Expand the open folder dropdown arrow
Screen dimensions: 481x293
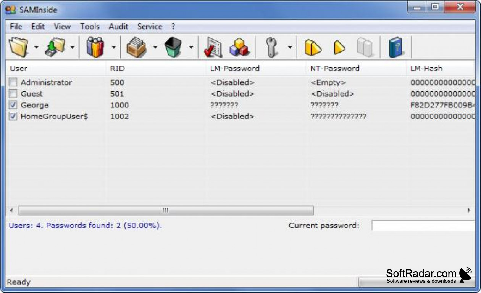point(36,47)
